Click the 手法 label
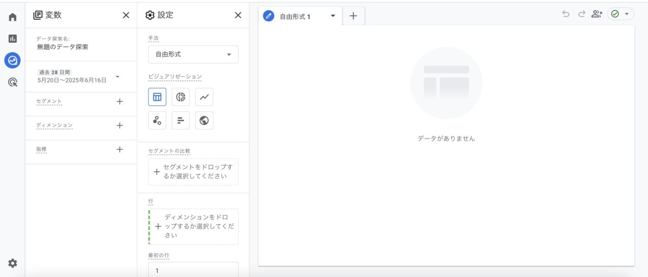Image resolution: width=648 pixels, height=277 pixels. (x=153, y=38)
